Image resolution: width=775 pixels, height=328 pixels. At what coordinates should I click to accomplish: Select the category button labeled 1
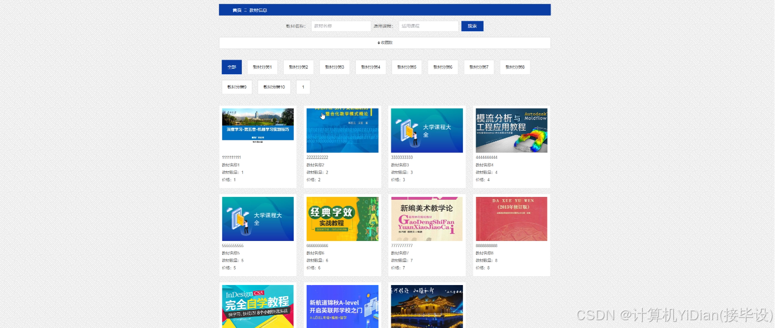[303, 87]
